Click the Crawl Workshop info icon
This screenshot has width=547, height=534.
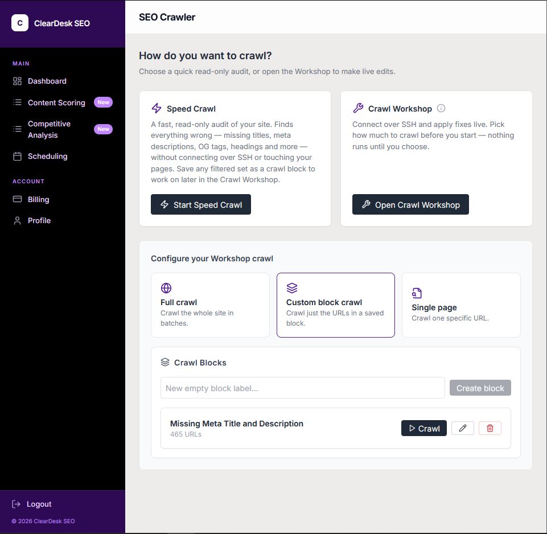pyautogui.click(x=441, y=108)
